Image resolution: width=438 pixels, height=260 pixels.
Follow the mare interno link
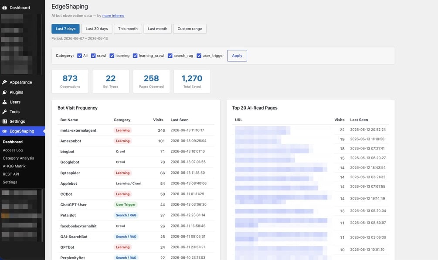[113, 16]
